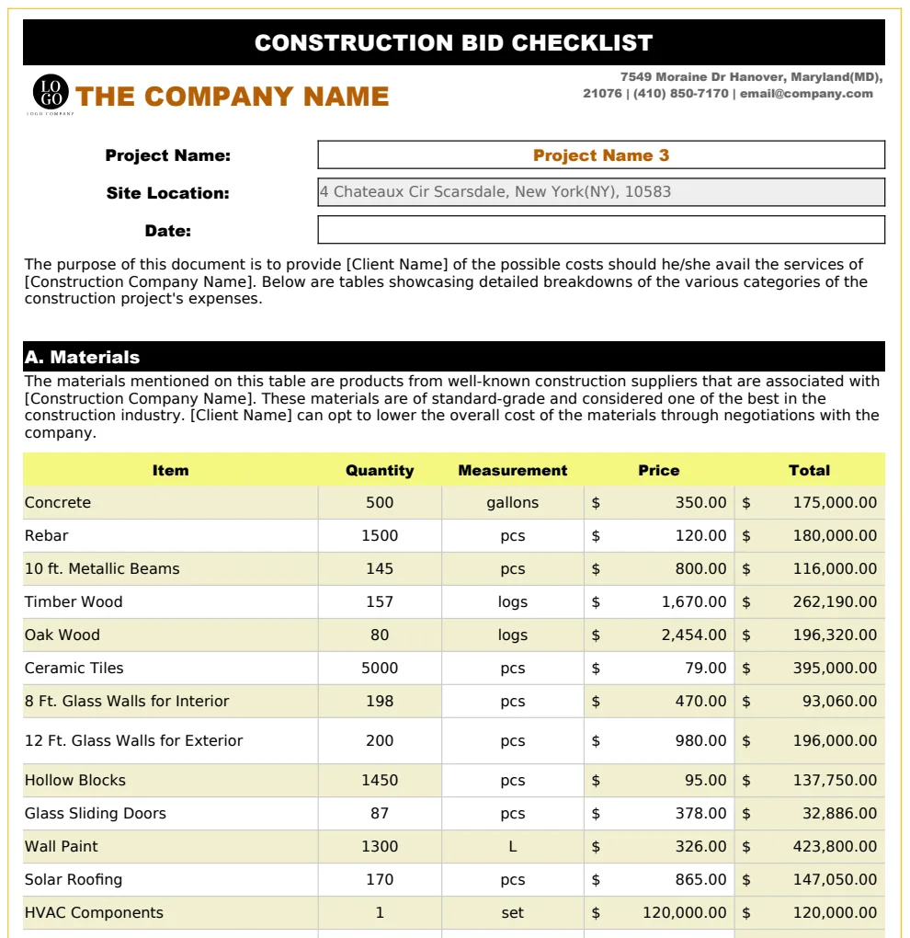
Task: Click the Total column header
Action: point(810,470)
